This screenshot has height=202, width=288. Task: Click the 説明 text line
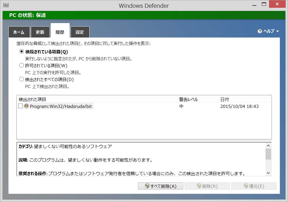point(86,160)
